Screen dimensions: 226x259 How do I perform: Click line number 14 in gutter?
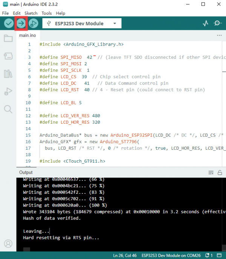[x=28, y=129]
